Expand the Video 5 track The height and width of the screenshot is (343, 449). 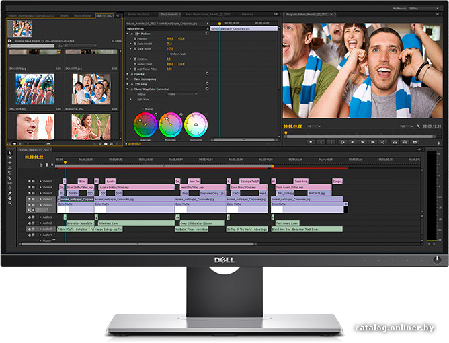pos(40,181)
